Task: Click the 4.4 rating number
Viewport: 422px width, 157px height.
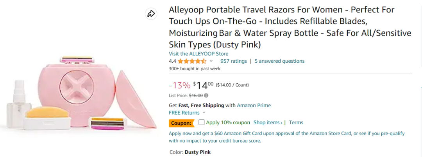Action: 172,61
